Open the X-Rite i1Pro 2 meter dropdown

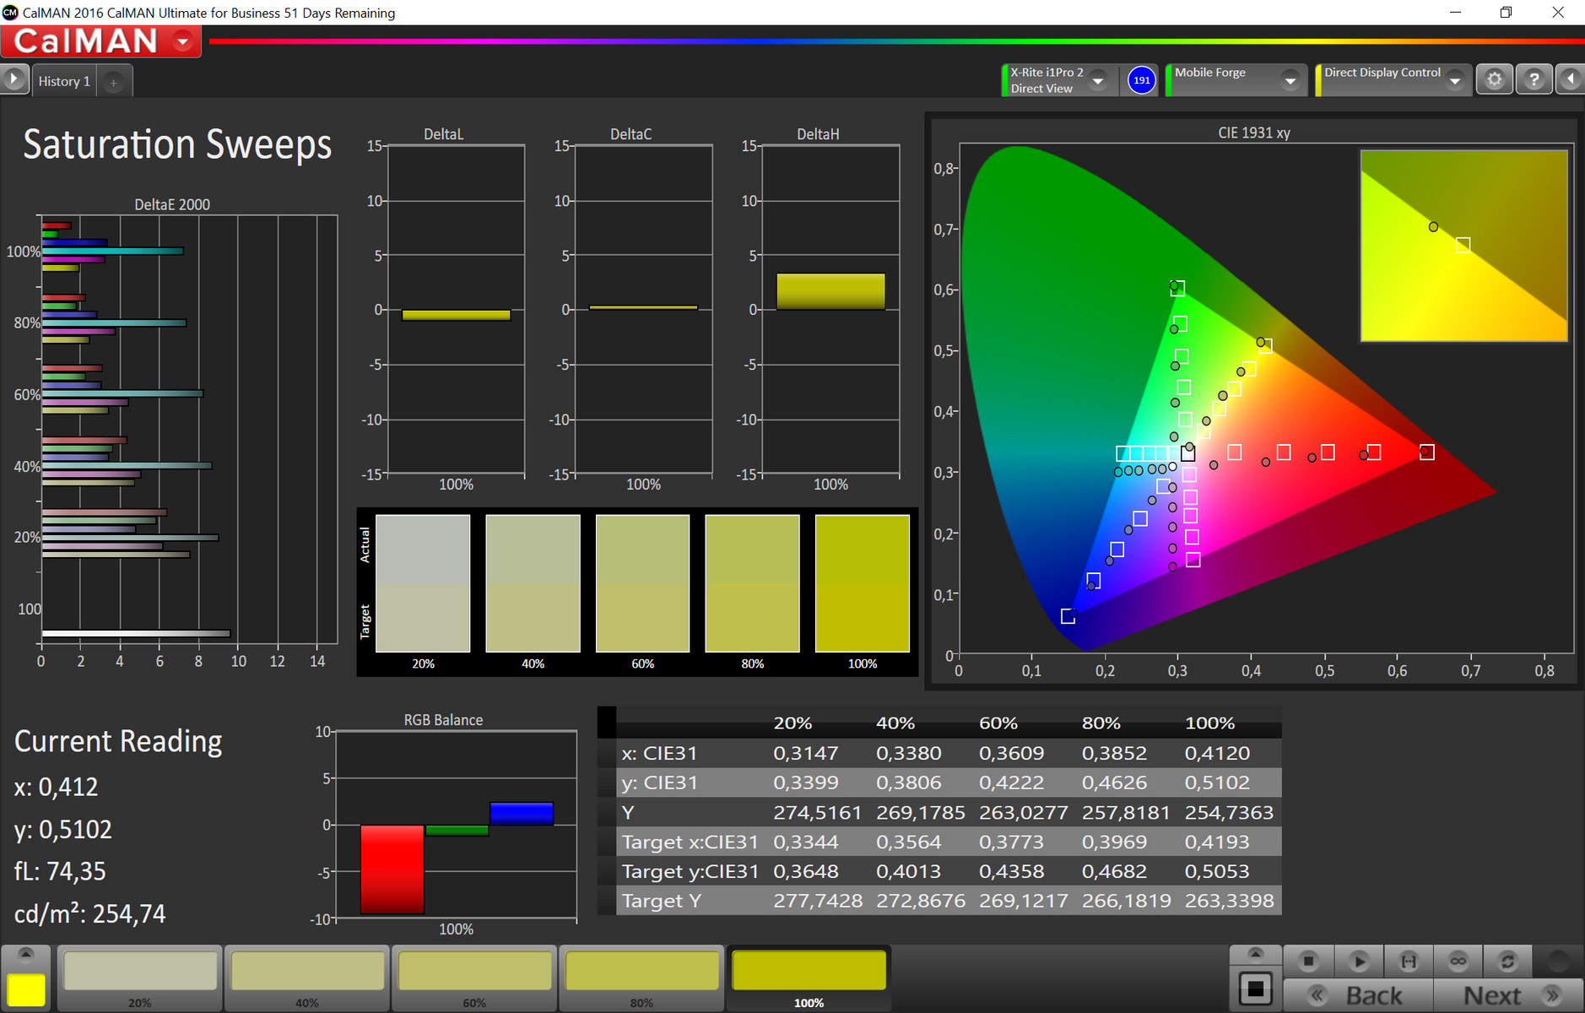(1098, 81)
